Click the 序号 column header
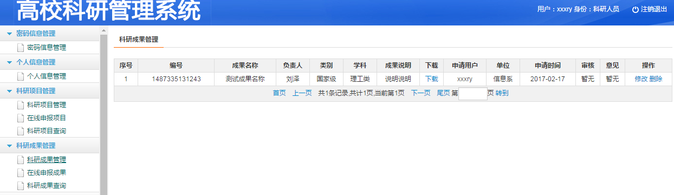Viewport: 674px width, 195px height. (x=126, y=66)
